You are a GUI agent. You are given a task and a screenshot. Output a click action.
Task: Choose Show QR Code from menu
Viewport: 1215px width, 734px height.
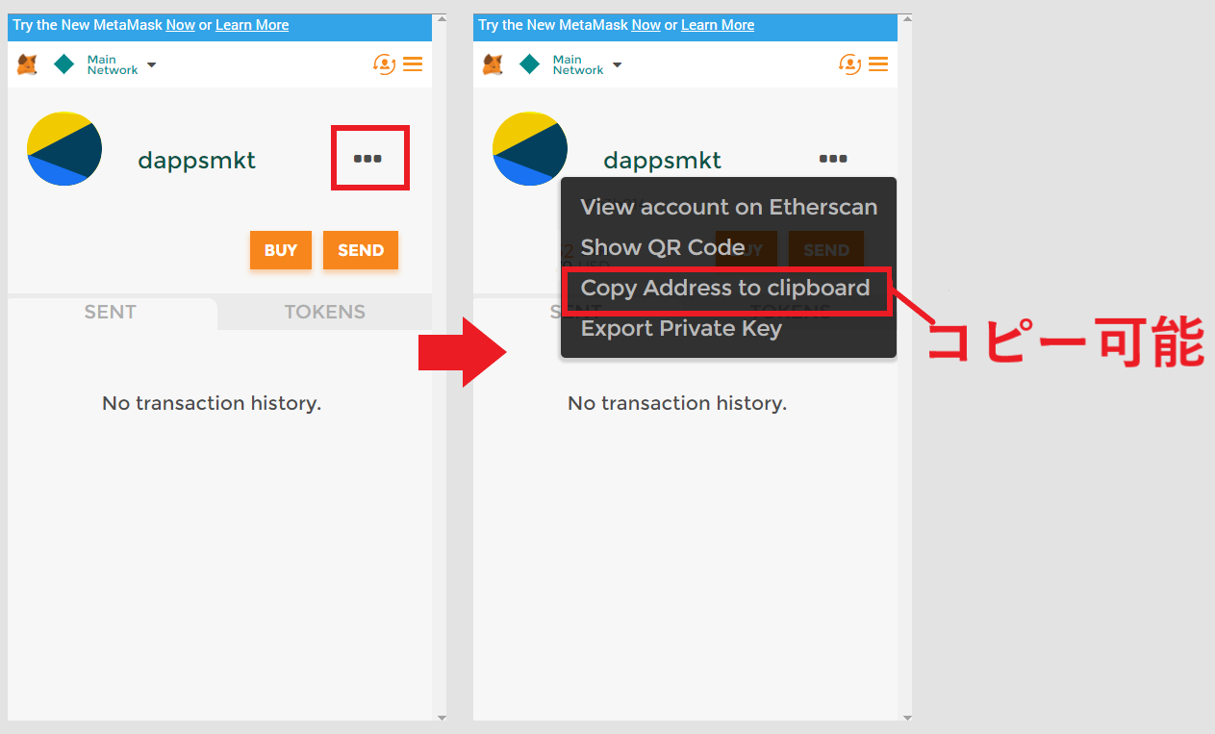tap(663, 247)
